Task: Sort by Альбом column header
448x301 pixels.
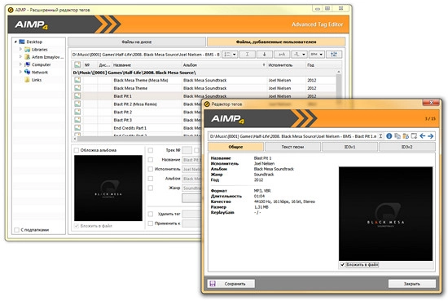Action: pyautogui.click(x=224, y=65)
